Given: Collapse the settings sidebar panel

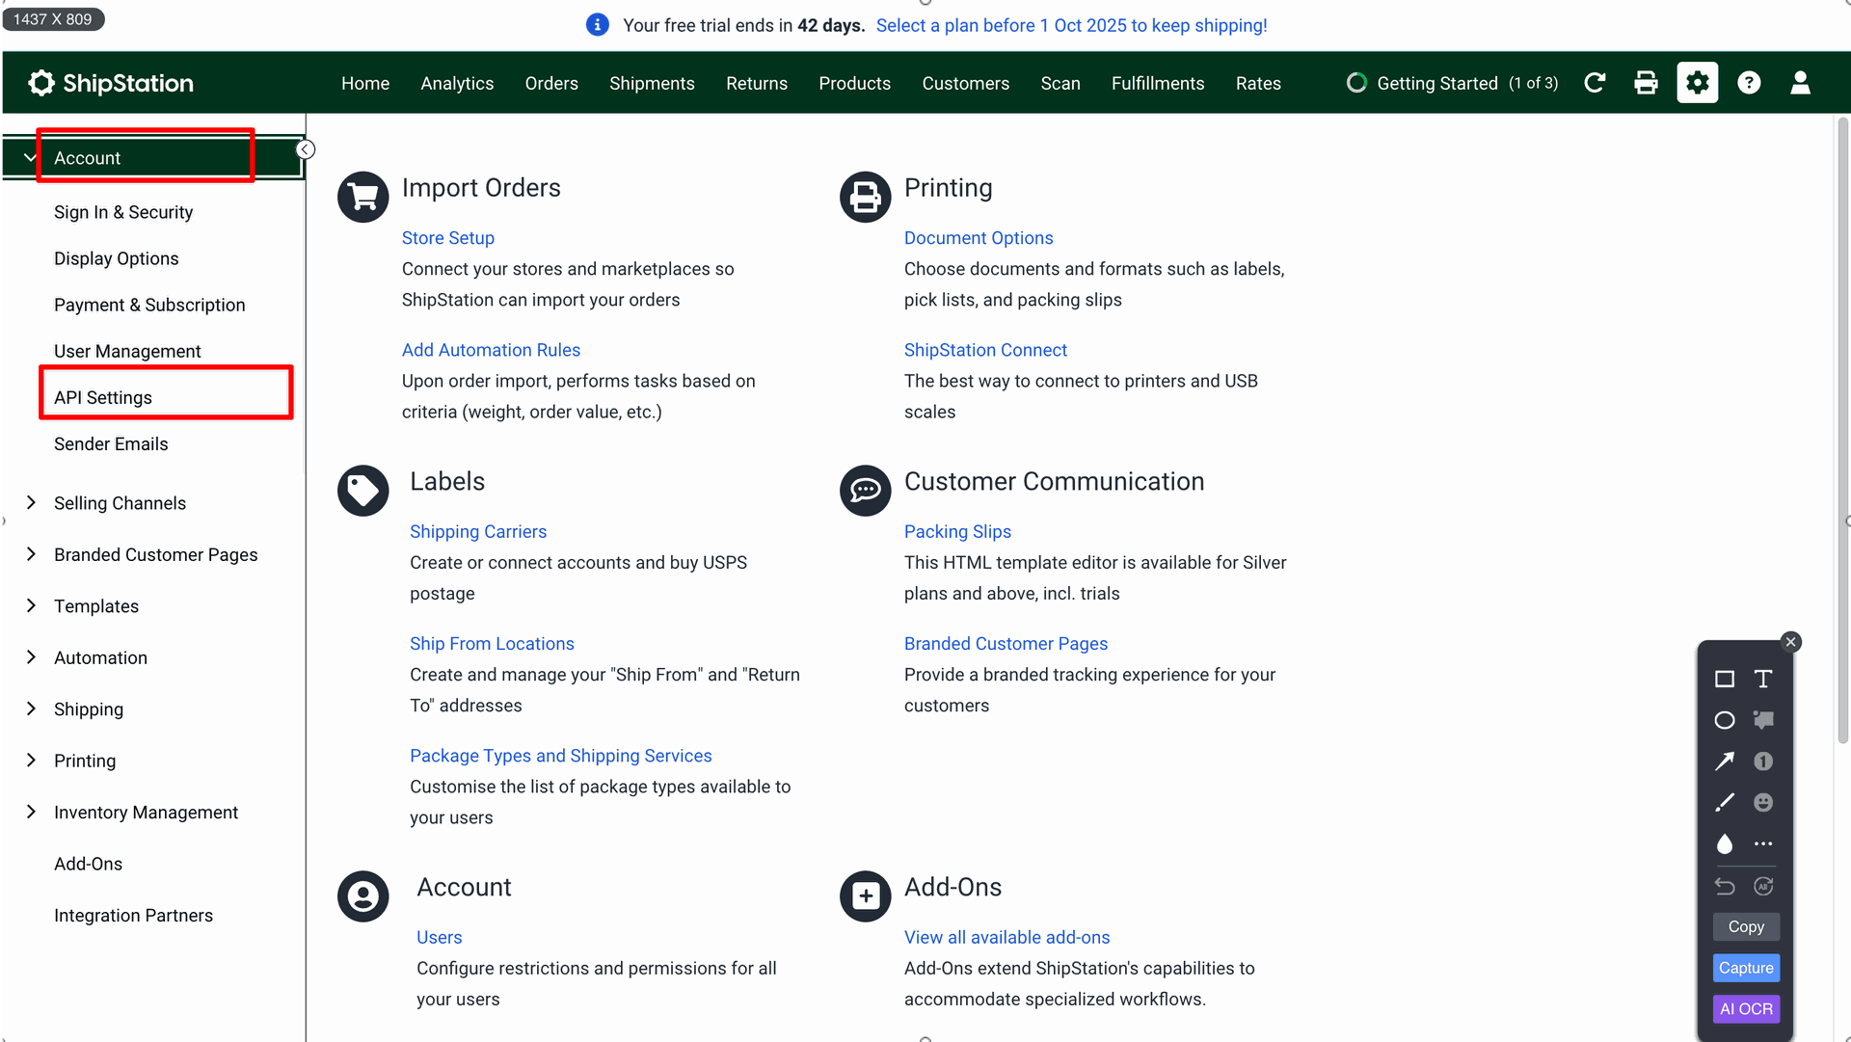Looking at the screenshot, I should point(305,149).
